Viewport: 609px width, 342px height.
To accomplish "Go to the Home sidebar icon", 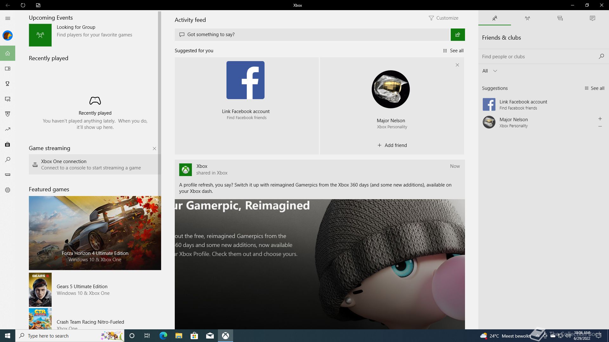I will coord(8,53).
